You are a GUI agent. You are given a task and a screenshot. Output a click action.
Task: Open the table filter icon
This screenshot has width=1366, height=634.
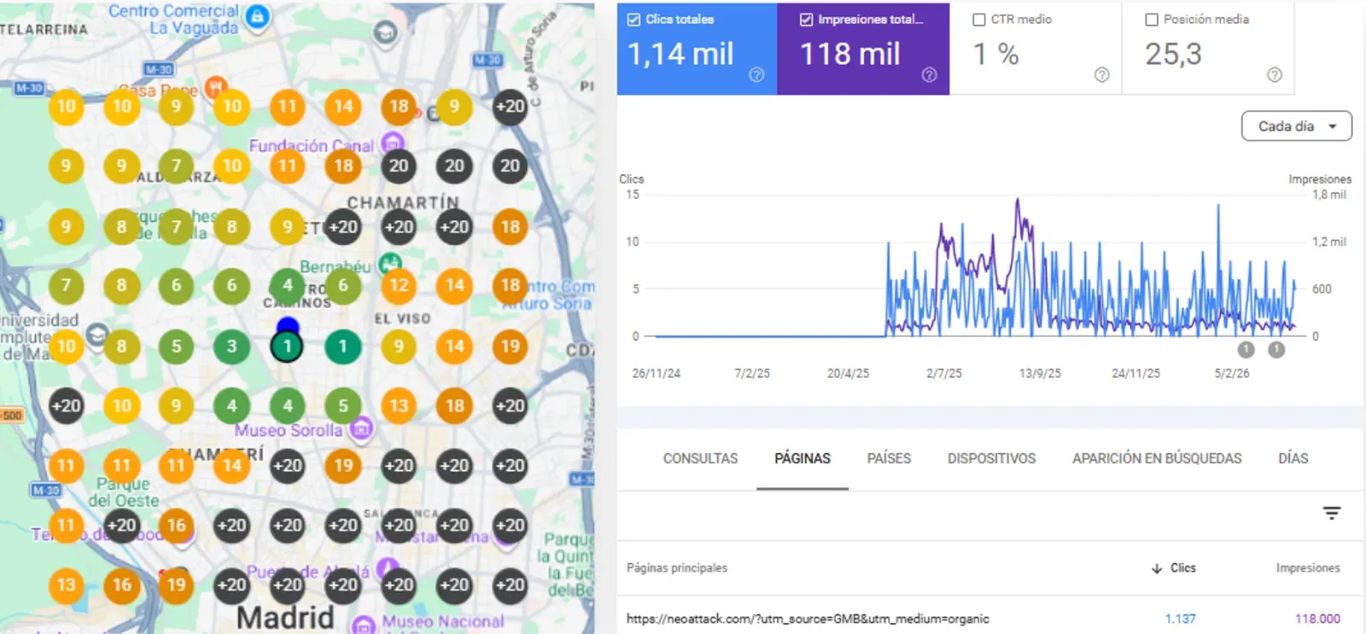(1332, 513)
